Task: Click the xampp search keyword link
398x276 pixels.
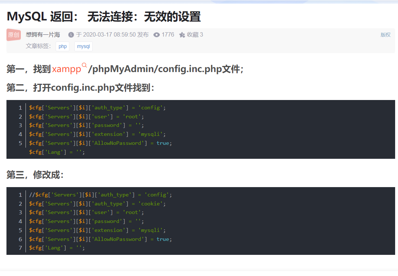Action: tap(66, 69)
